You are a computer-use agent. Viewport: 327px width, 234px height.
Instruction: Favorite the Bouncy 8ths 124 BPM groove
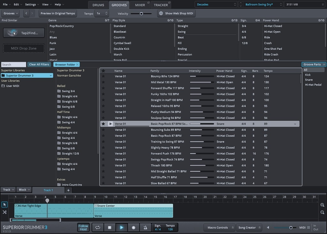pos(103,77)
